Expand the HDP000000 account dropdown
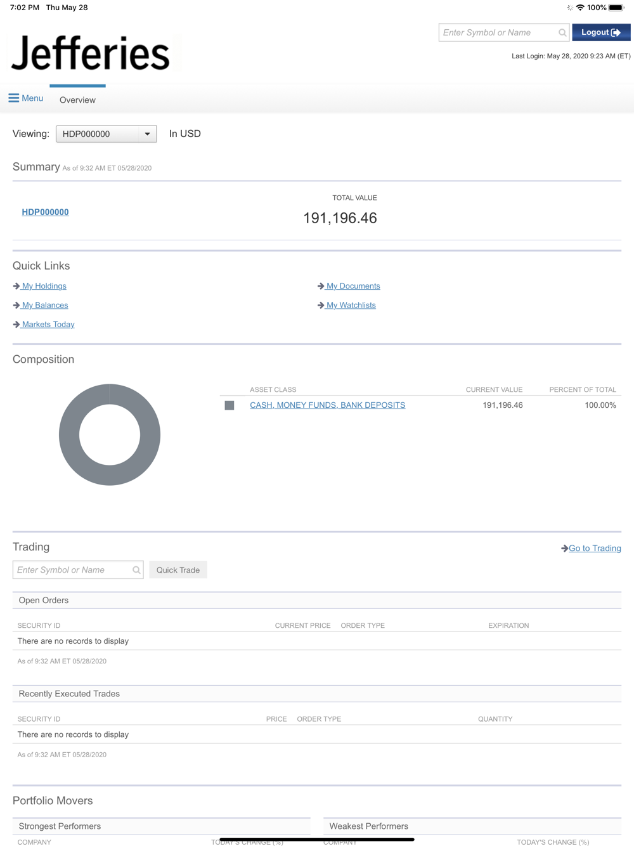The height and width of the screenshot is (846, 634). click(x=106, y=134)
